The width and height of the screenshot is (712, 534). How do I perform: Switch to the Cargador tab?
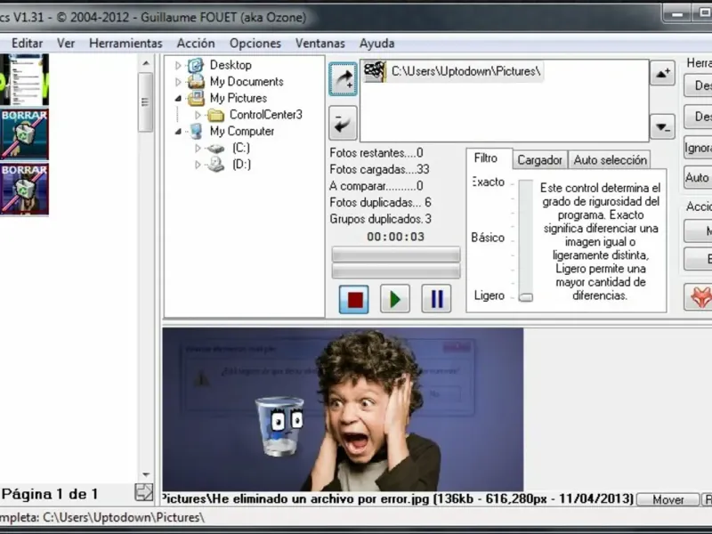[540, 160]
